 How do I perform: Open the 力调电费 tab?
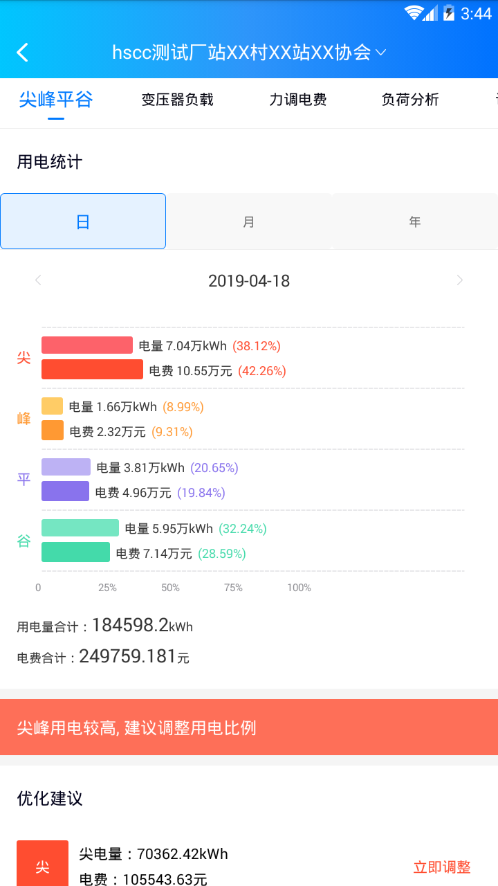[x=298, y=100]
